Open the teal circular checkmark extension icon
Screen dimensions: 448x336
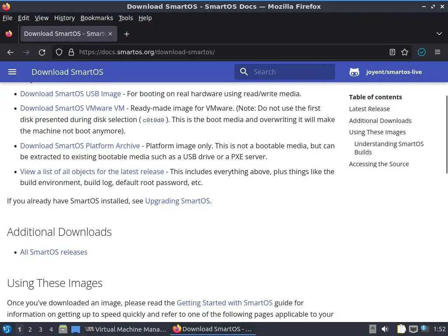click(x=422, y=52)
